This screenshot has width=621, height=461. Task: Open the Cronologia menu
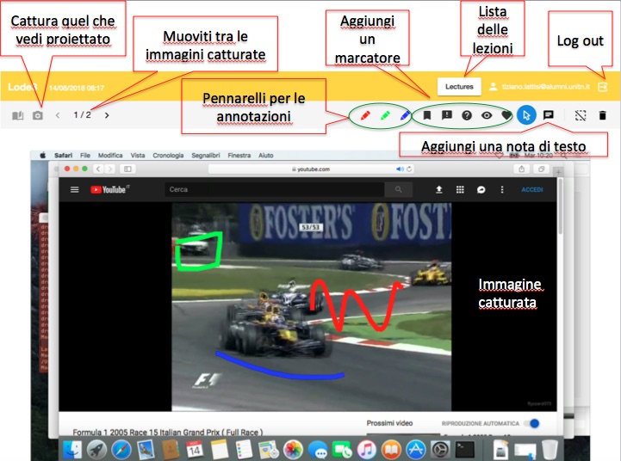(x=168, y=156)
